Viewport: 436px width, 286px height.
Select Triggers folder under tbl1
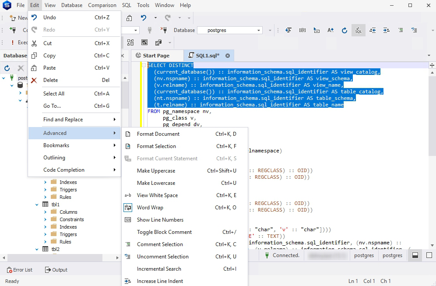(68, 234)
